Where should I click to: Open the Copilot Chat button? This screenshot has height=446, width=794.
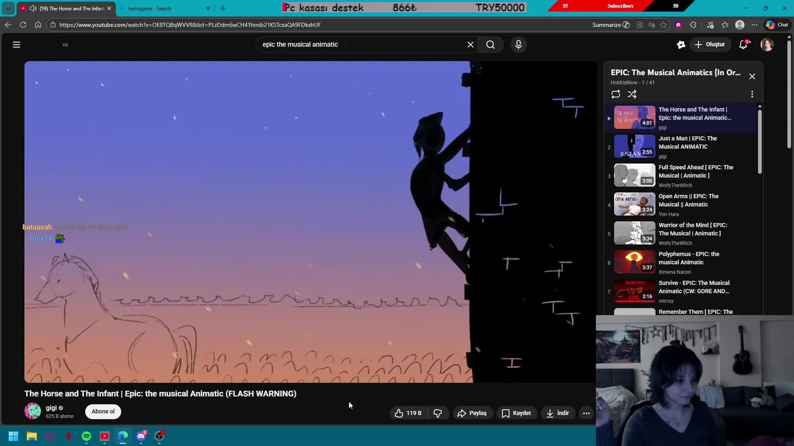click(x=777, y=25)
